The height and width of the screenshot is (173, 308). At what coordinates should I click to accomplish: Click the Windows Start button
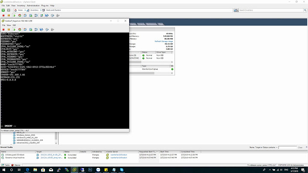pos(3,170)
